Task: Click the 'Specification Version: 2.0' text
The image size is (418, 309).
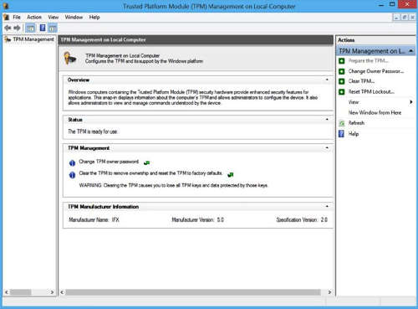Action: click(x=302, y=219)
